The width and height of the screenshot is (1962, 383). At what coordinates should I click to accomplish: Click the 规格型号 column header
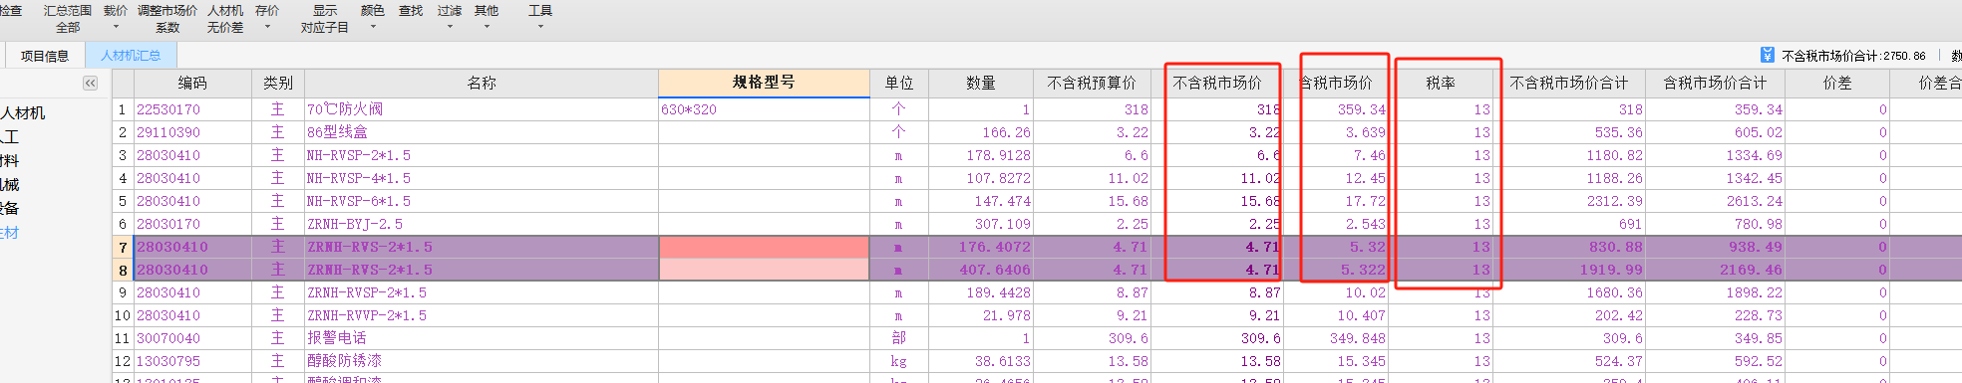click(x=764, y=83)
